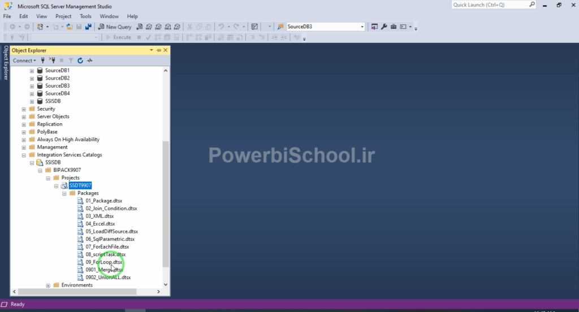579x312 pixels.
Task: Click the Save All icon in toolbar
Action: click(x=88, y=27)
